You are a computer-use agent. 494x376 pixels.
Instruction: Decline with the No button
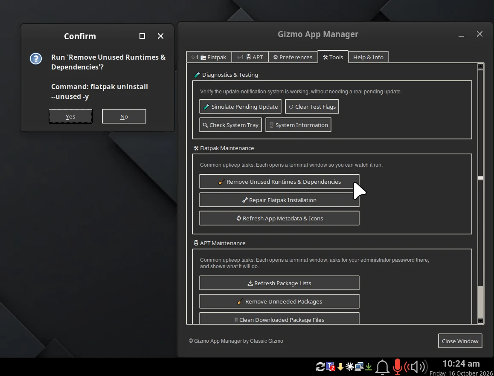pyautogui.click(x=124, y=116)
